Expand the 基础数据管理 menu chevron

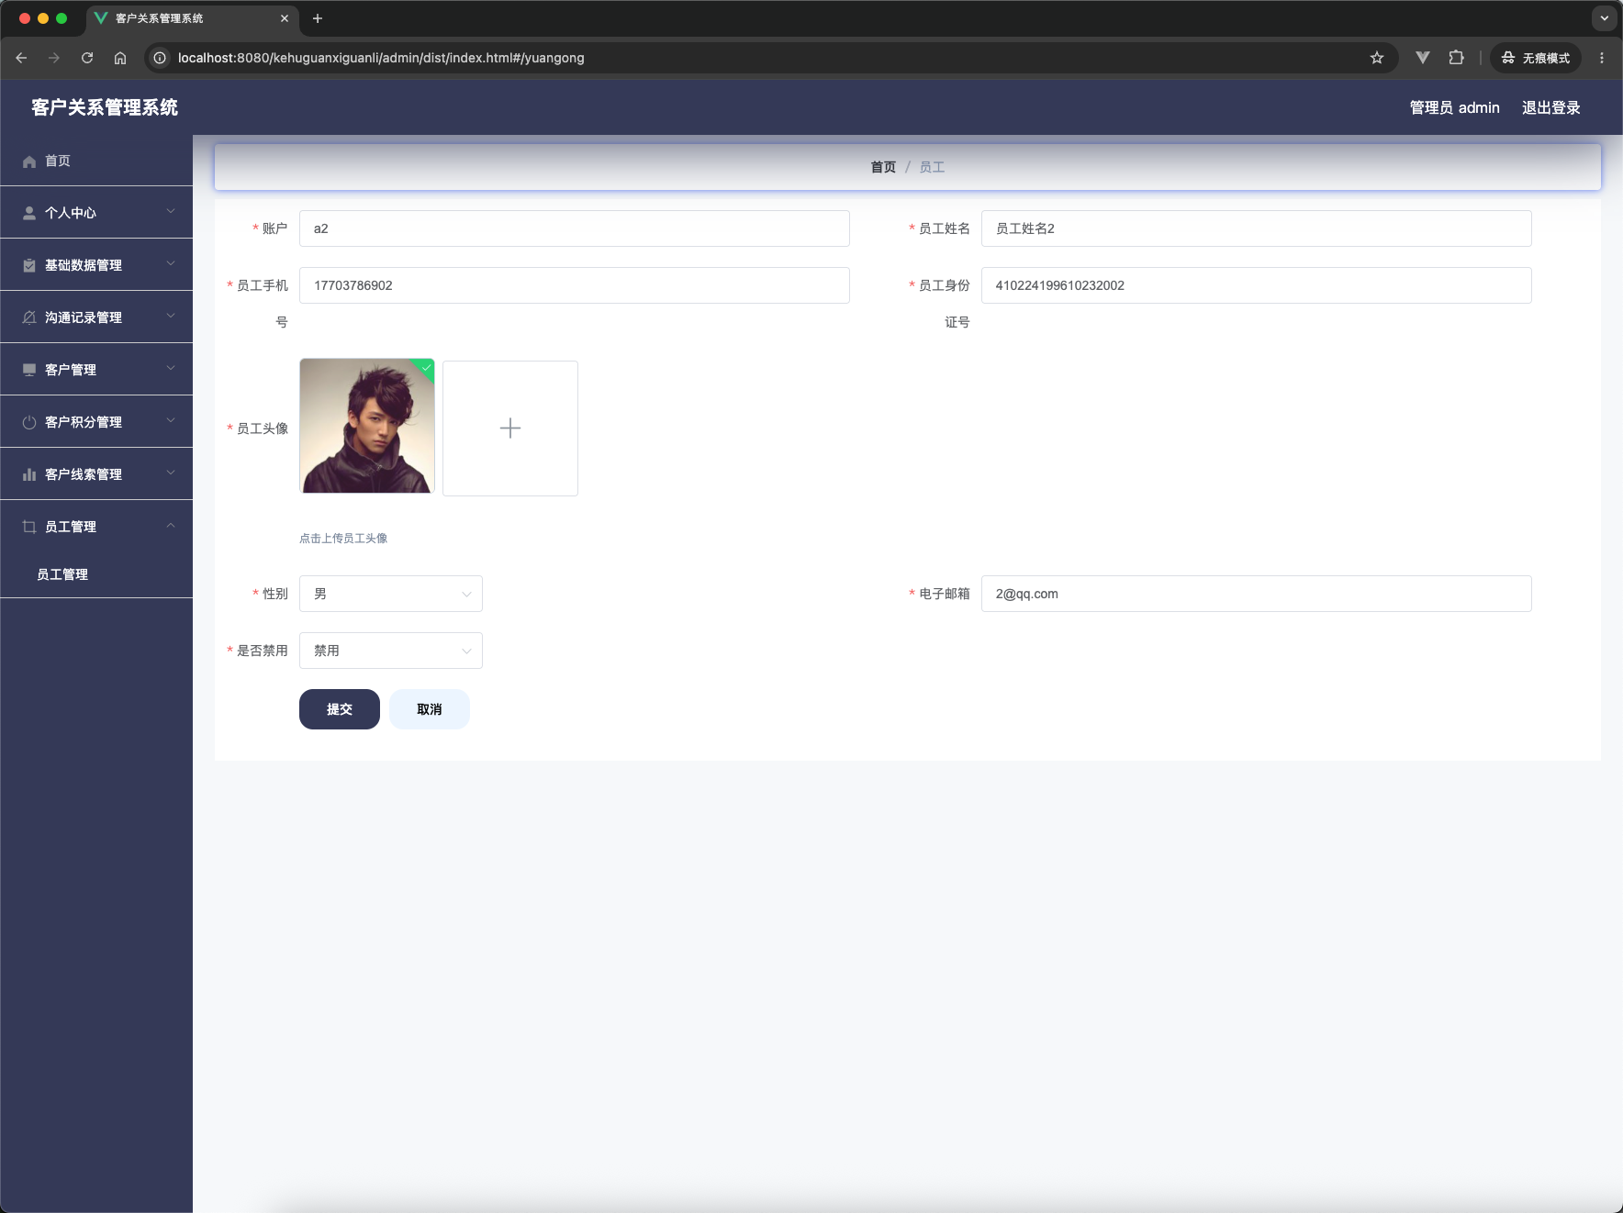pyautogui.click(x=171, y=263)
